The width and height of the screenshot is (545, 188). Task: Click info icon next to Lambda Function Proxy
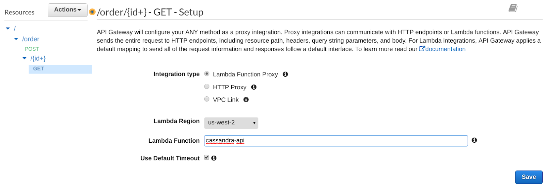tap(285, 74)
